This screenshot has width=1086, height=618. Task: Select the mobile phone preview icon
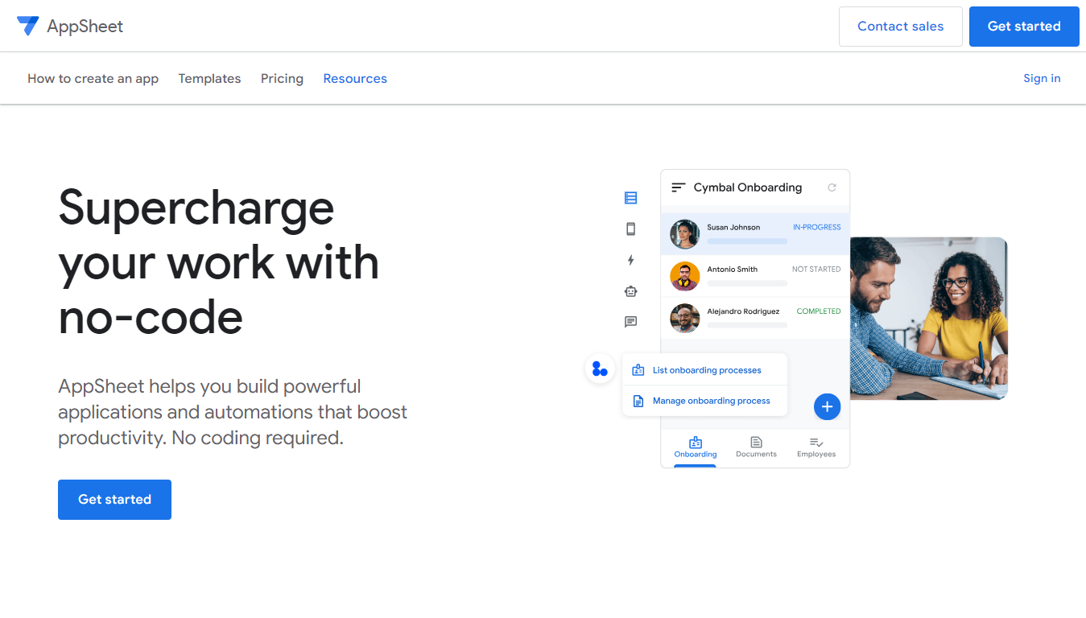point(630,229)
